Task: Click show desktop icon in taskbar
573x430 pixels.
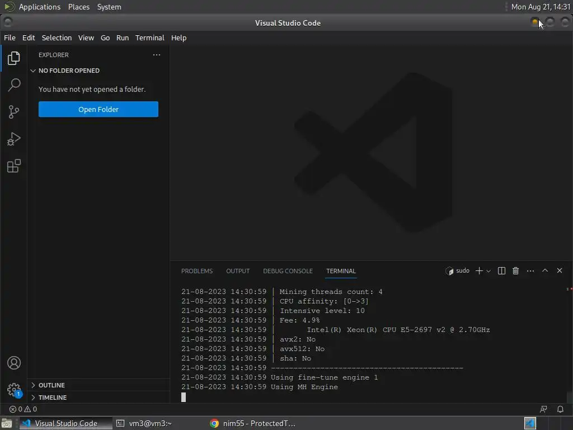Action: point(7,423)
